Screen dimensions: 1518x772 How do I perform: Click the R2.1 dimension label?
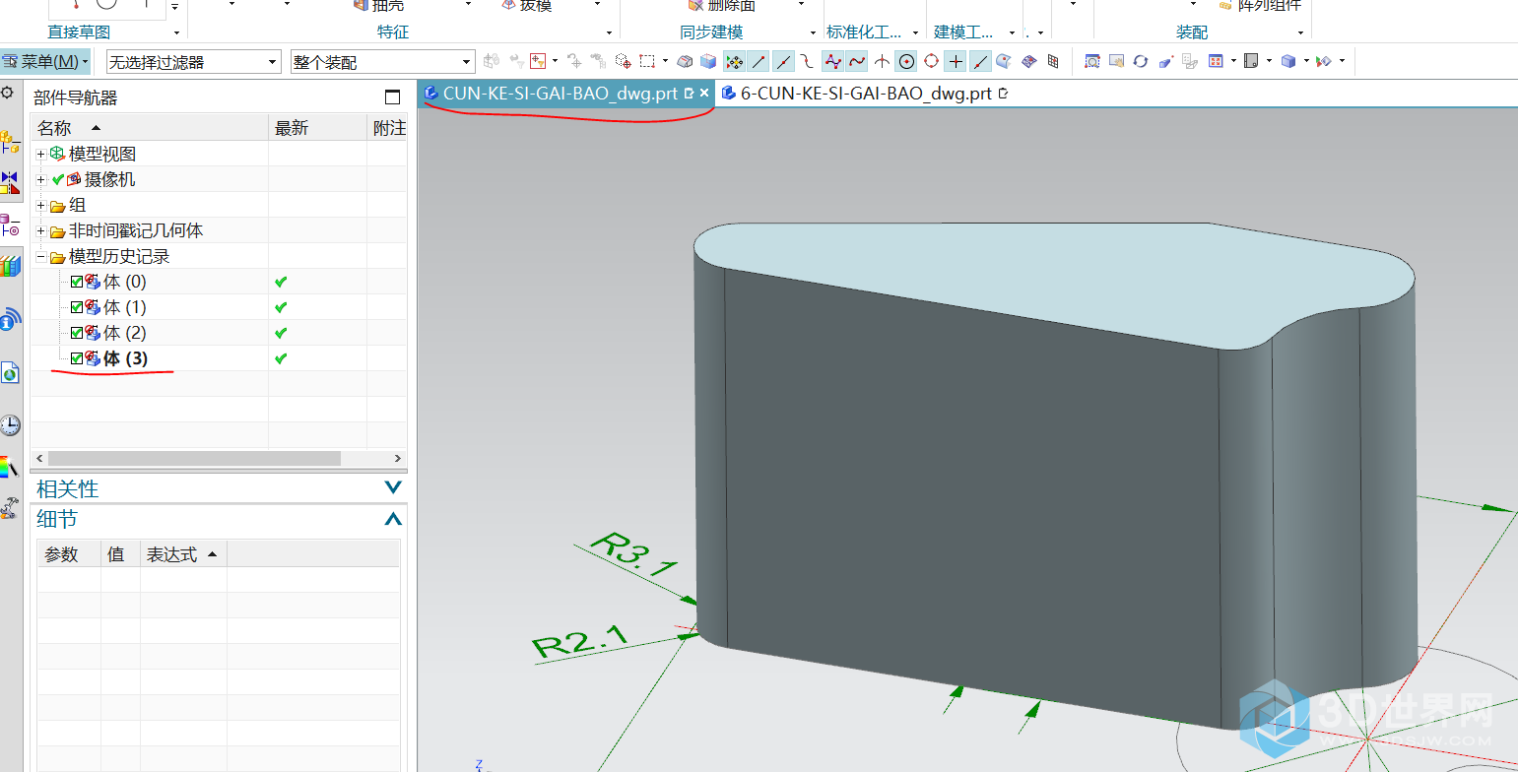click(581, 641)
